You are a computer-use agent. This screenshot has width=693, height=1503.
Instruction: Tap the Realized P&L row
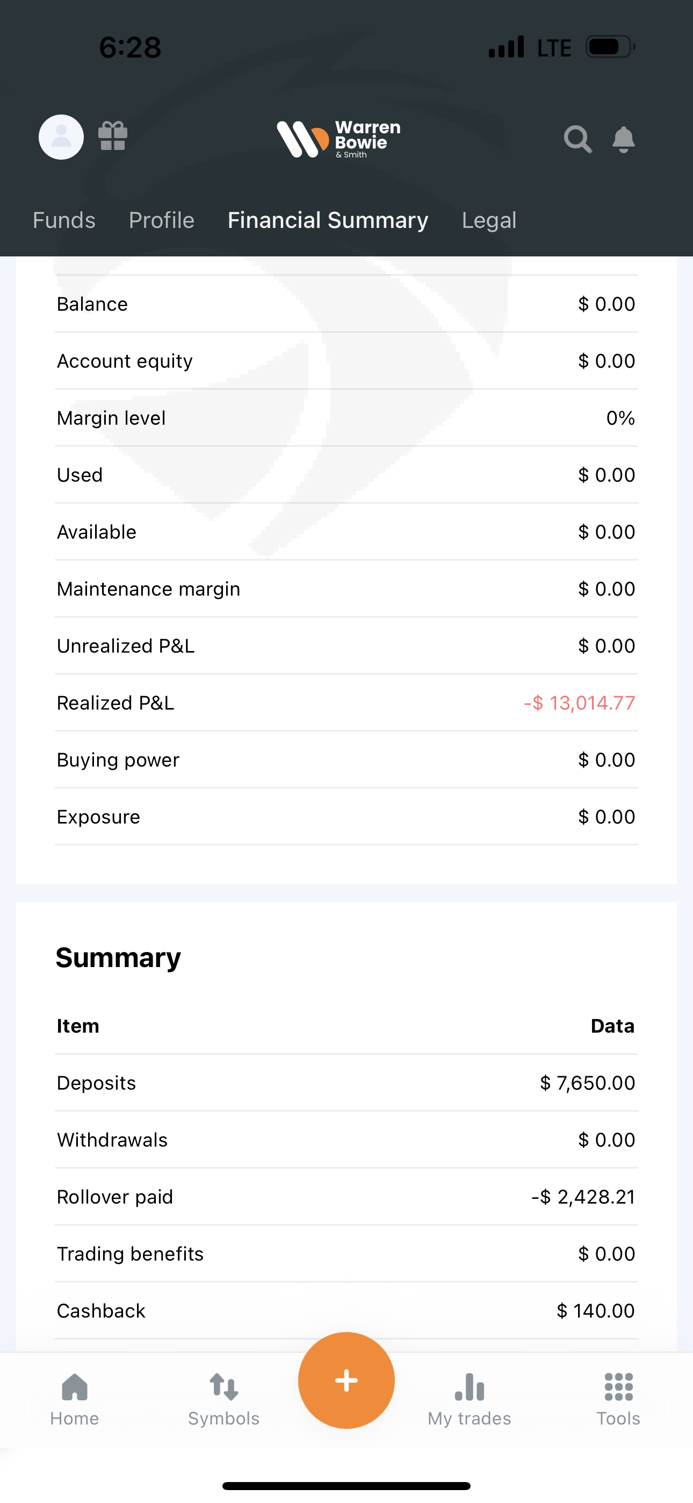point(346,703)
